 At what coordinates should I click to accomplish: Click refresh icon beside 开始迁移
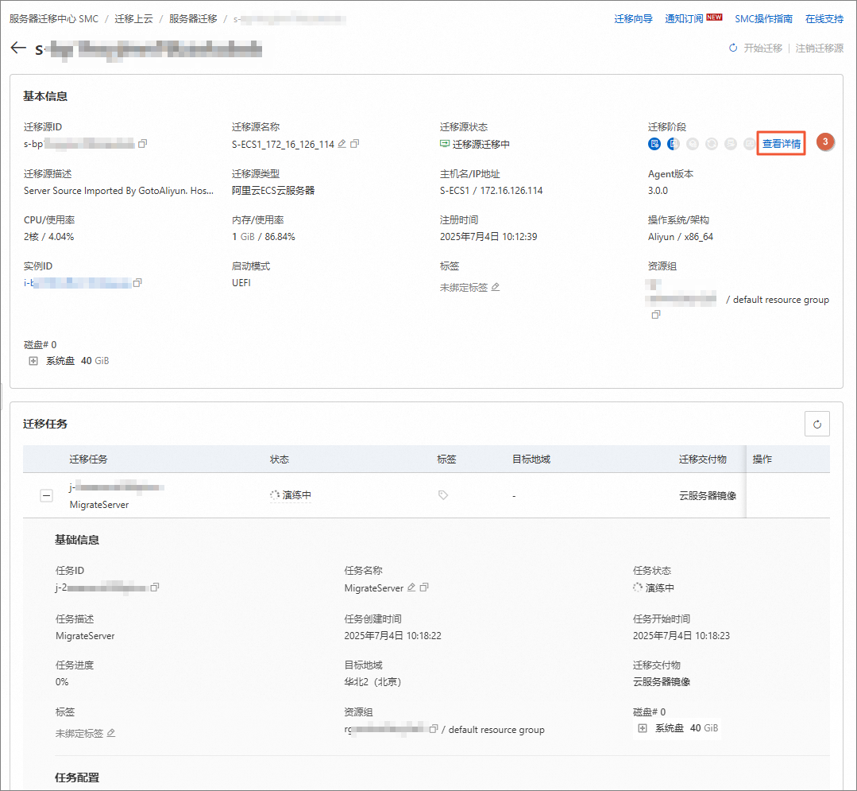coord(733,48)
